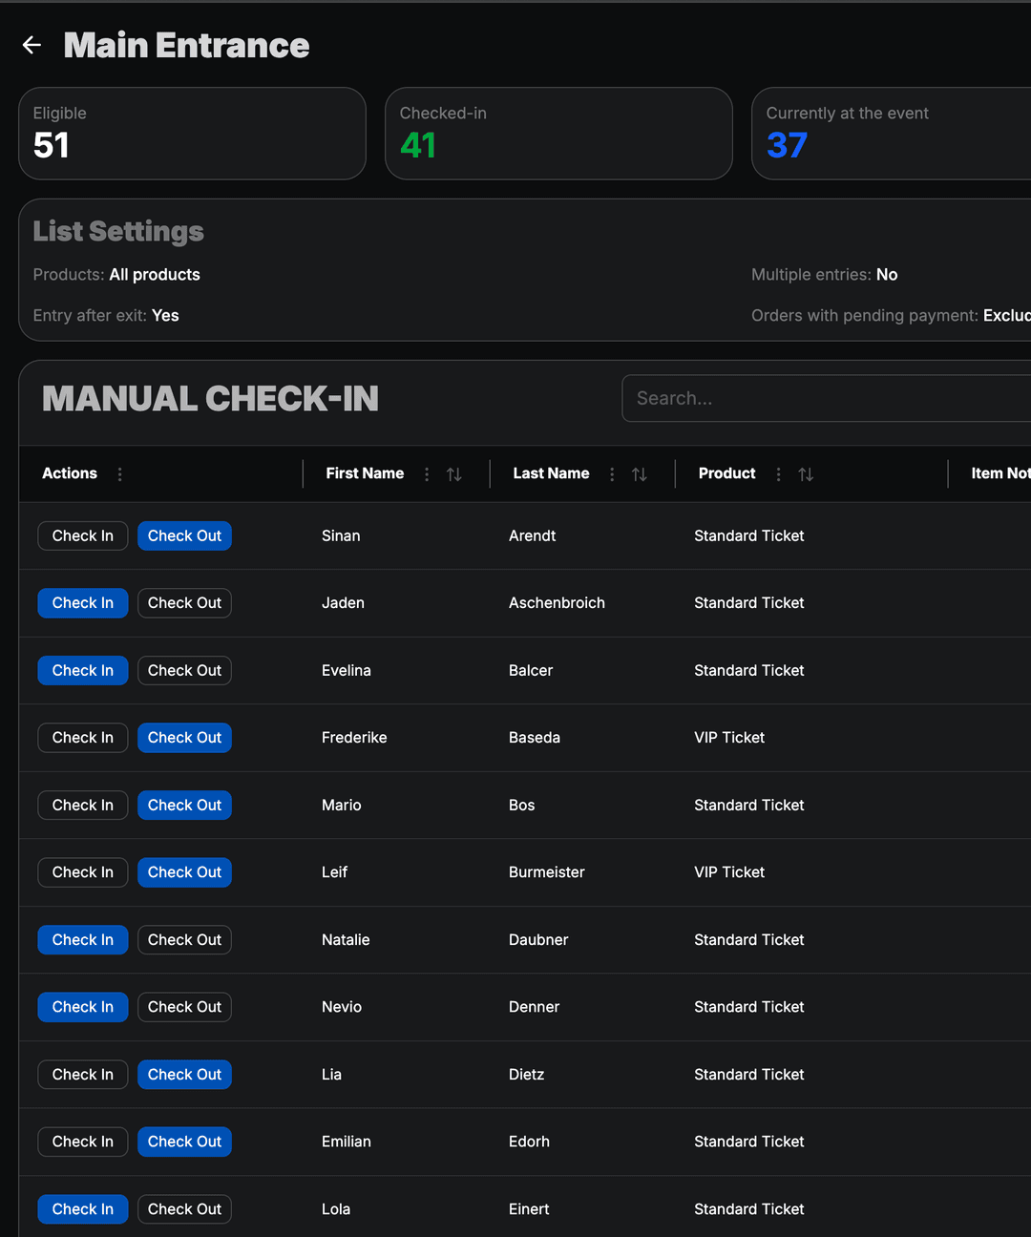Check out Lia Dietz

pos(184,1075)
